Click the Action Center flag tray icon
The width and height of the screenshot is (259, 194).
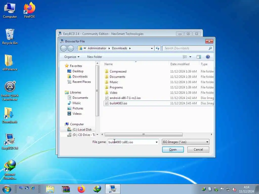pos(222,189)
